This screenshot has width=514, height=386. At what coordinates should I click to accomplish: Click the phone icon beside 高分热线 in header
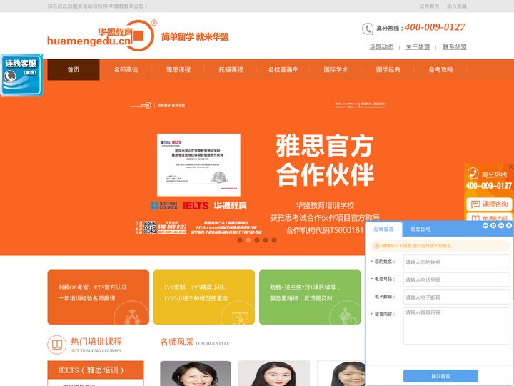[368, 29]
